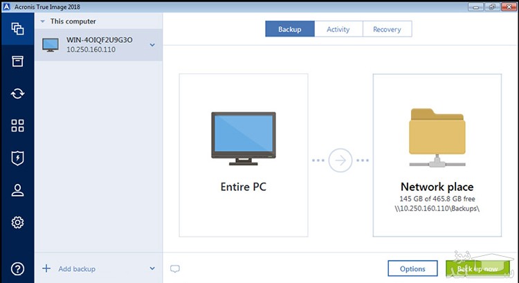This screenshot has height=283, width=519.
Task: Select the Network place destination panel
Action: pos(437,154)
